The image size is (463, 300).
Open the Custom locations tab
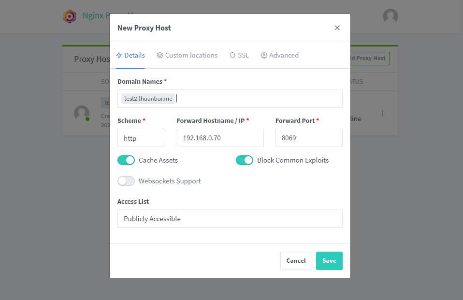[x=187, y=55]
